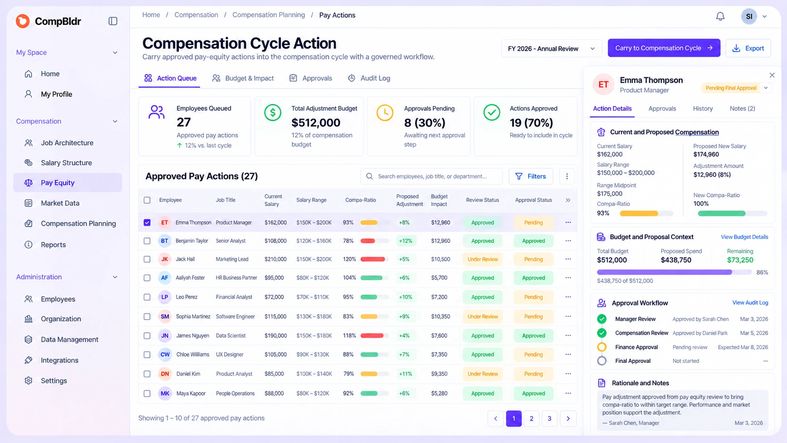787x443 pixels.
Task: Click the Home house icon in sidebar
Action: pyautogui.click(x=29, y=74)
